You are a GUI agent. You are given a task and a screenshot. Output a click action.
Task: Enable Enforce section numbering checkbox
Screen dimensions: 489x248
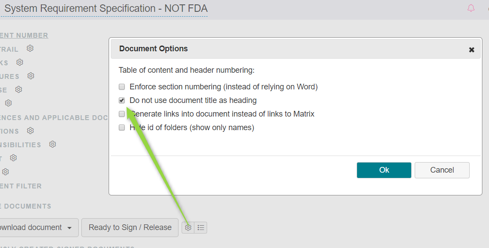122,87
